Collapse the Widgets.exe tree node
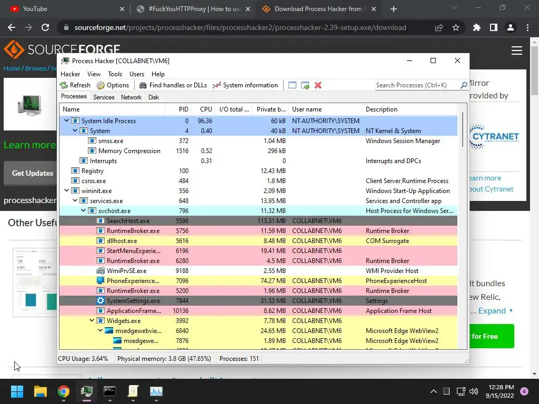Image resolution: width=539 pixels, height=404 pixels. pyautogui.click(x=92, y=320)
